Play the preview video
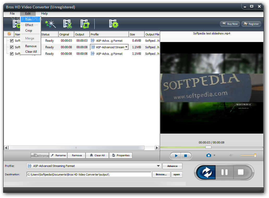 [x=176, y=156]
